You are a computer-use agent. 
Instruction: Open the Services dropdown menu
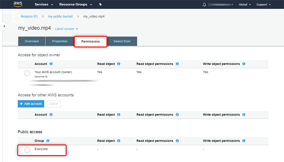[x=44, y=4]
